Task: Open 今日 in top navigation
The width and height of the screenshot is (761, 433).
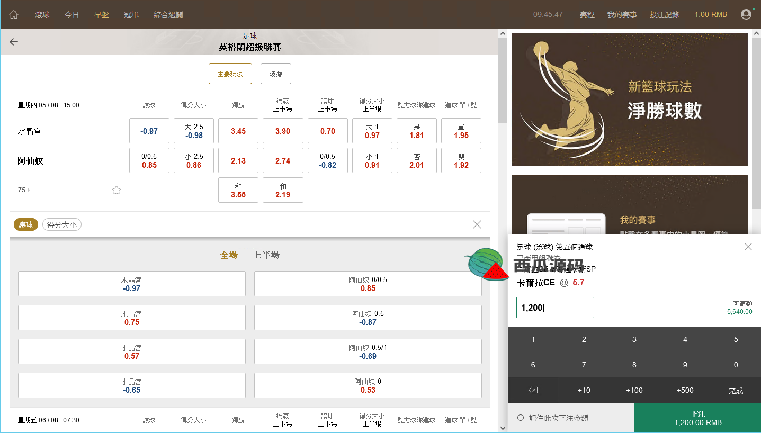Action: coord(72,15)
